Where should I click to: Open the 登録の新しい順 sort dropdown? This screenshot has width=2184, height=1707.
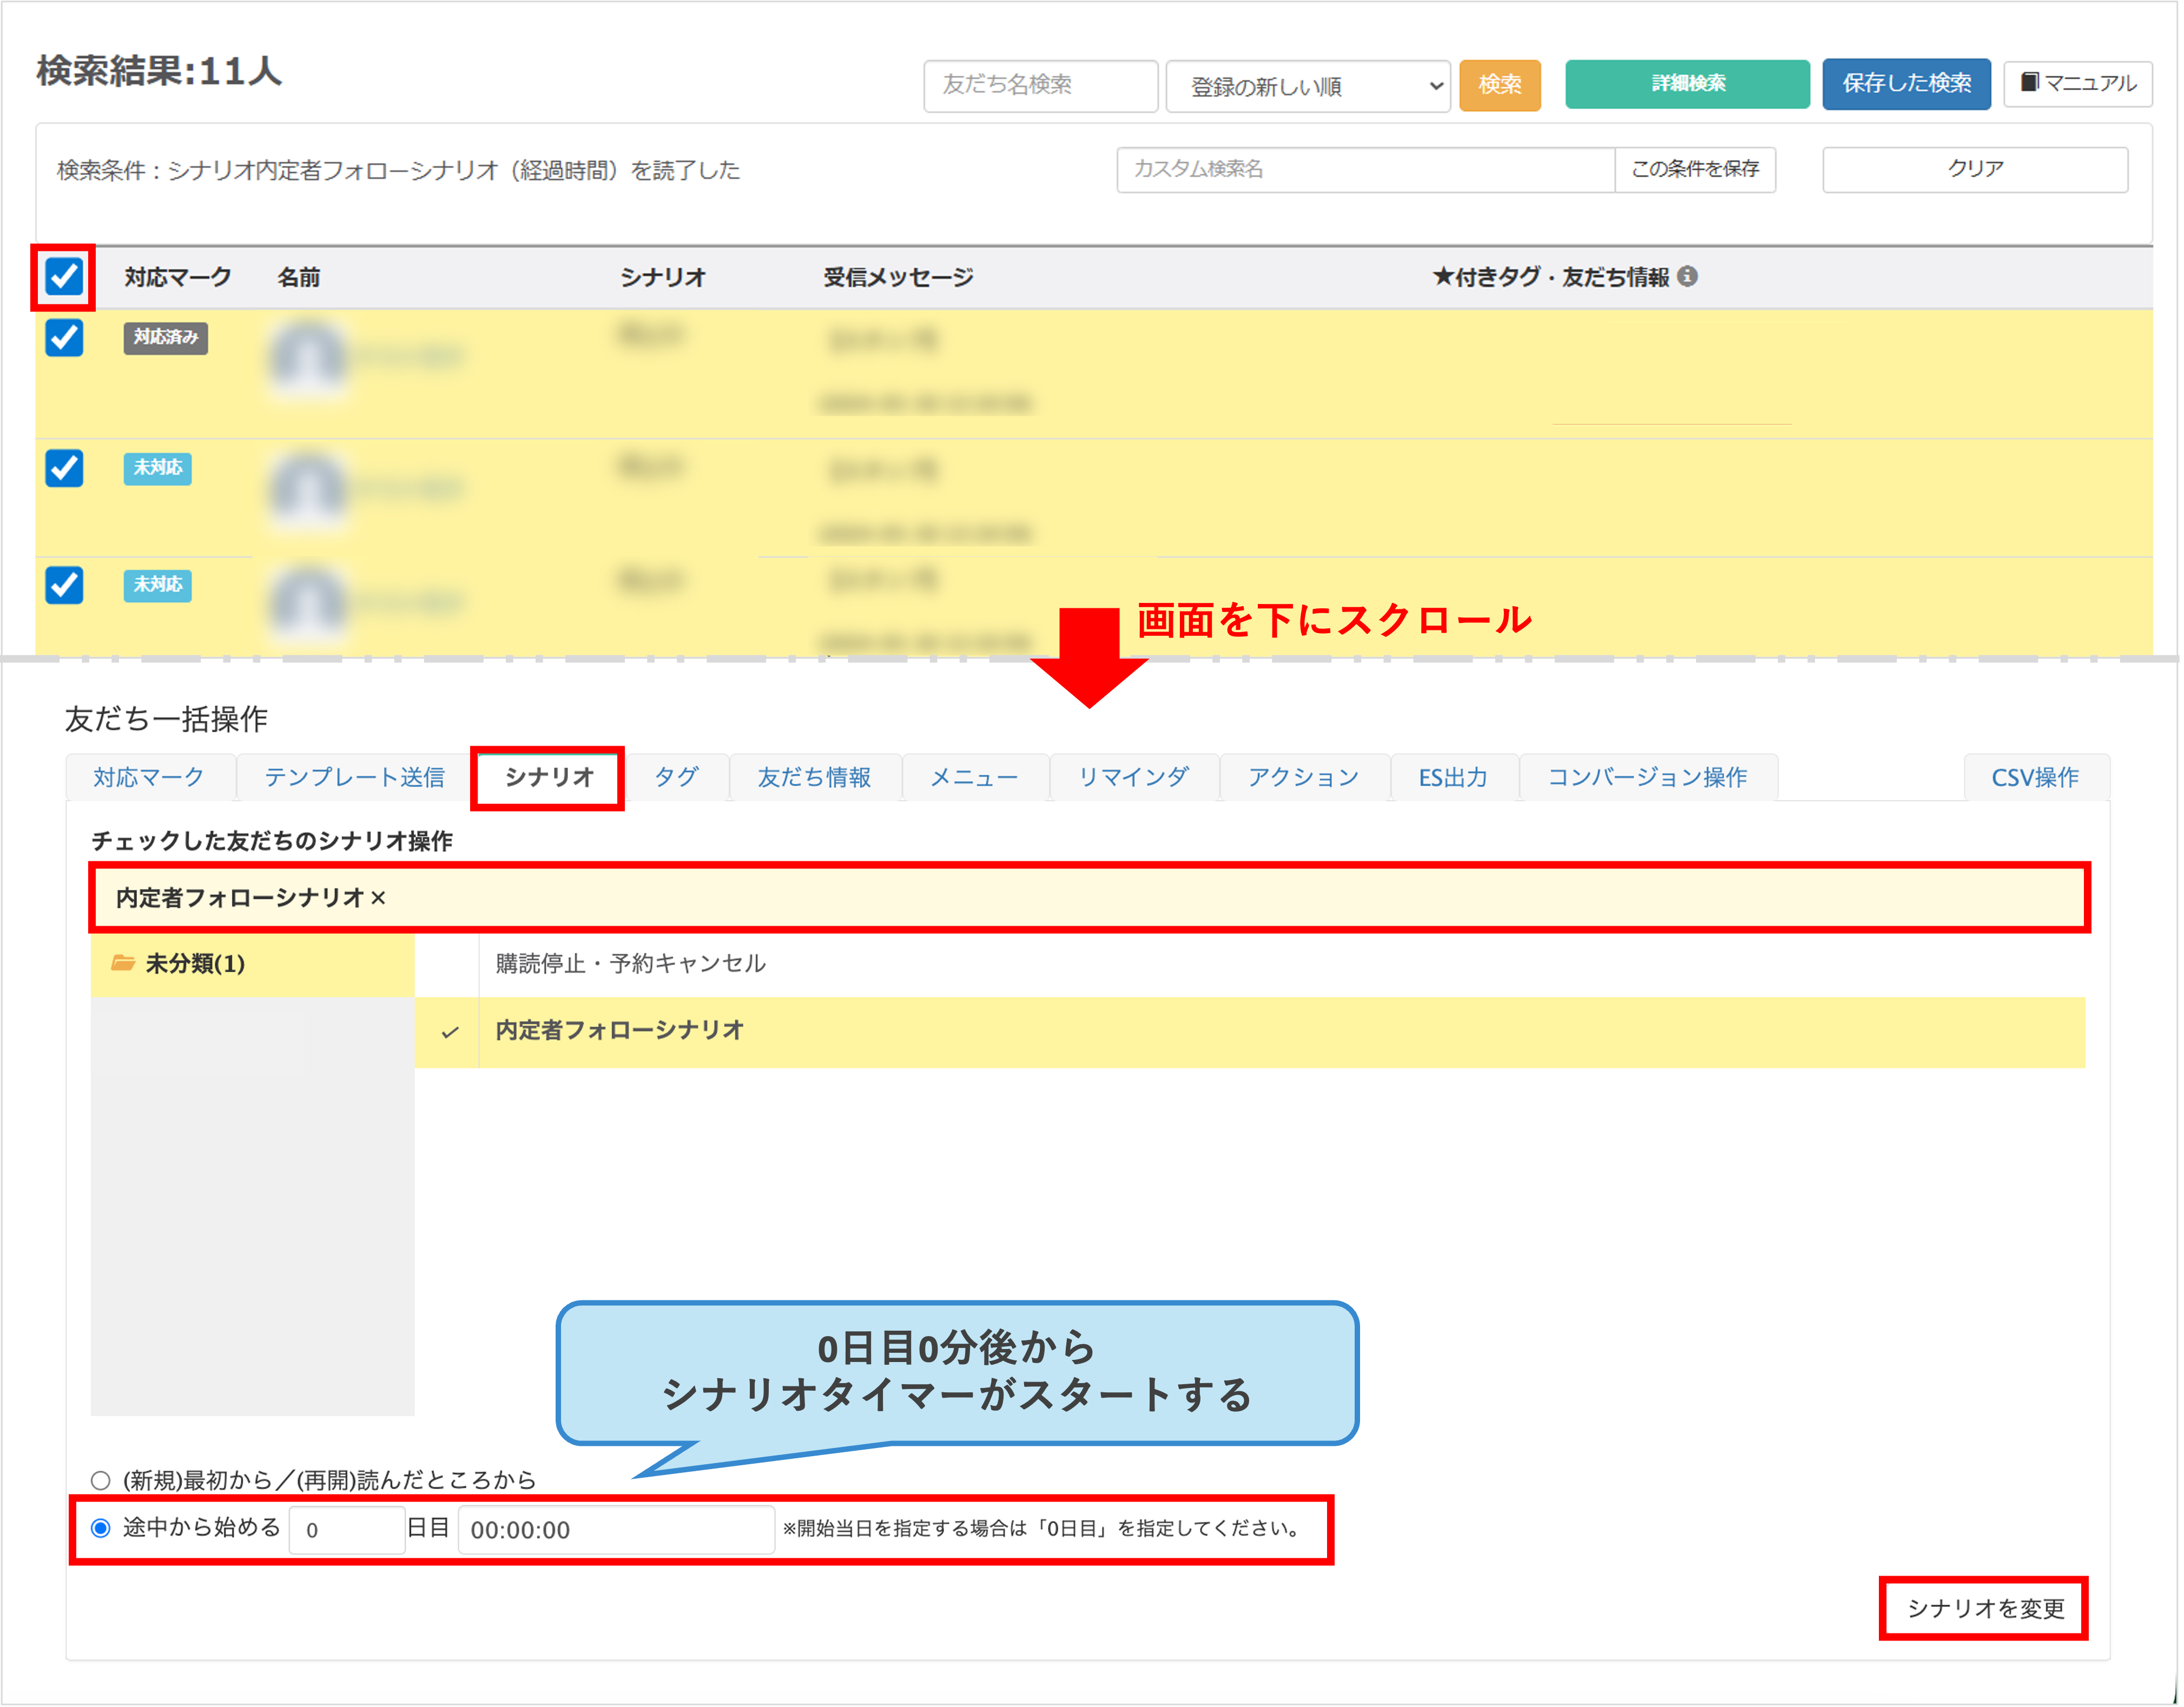[1308, 86]
